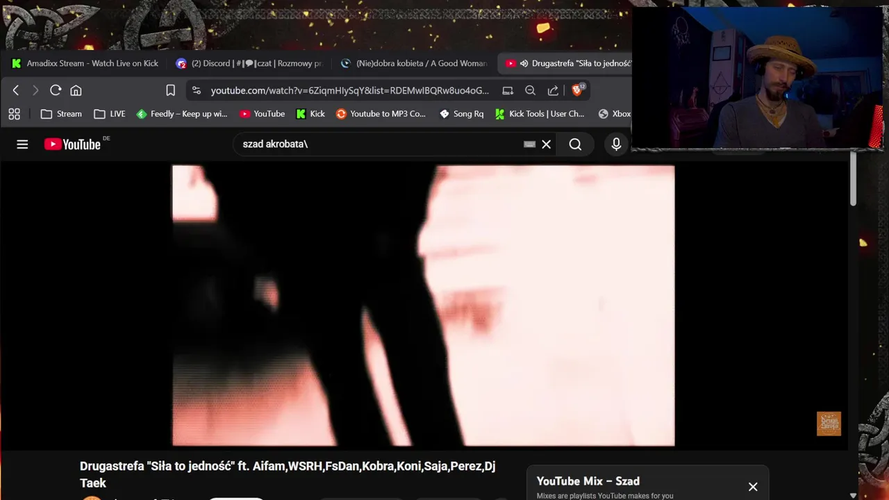
Task: Share this page using the share icon
Action: pos(553,90)
